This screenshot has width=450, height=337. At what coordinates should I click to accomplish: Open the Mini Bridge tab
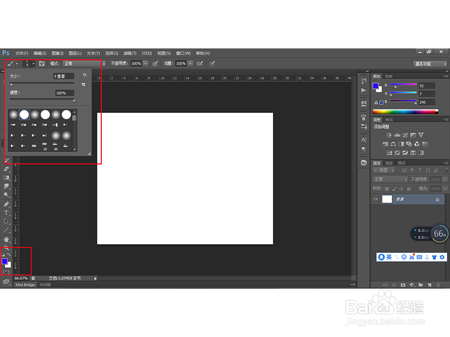(x=25, y=285)
